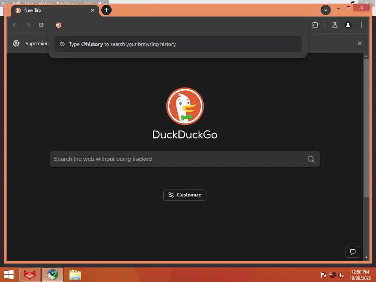
Task: Open the network tray icon
Action: point(332,275)
